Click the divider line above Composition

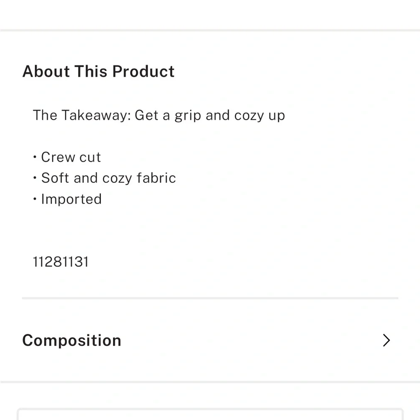coord(210,298)
